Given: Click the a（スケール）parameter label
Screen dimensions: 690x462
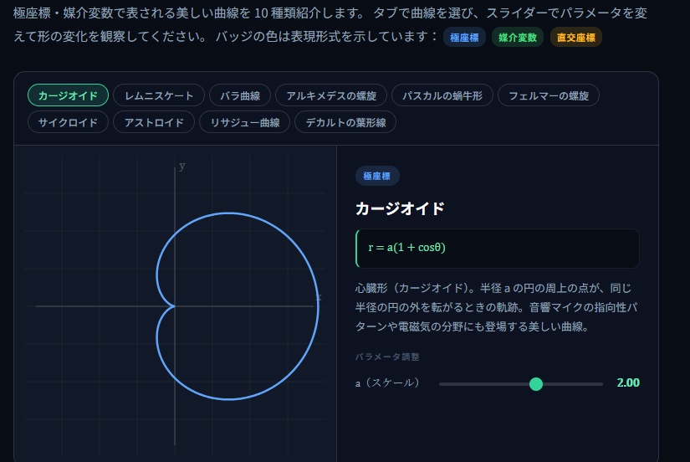Looking at the screenshot, I should [387, 382].
